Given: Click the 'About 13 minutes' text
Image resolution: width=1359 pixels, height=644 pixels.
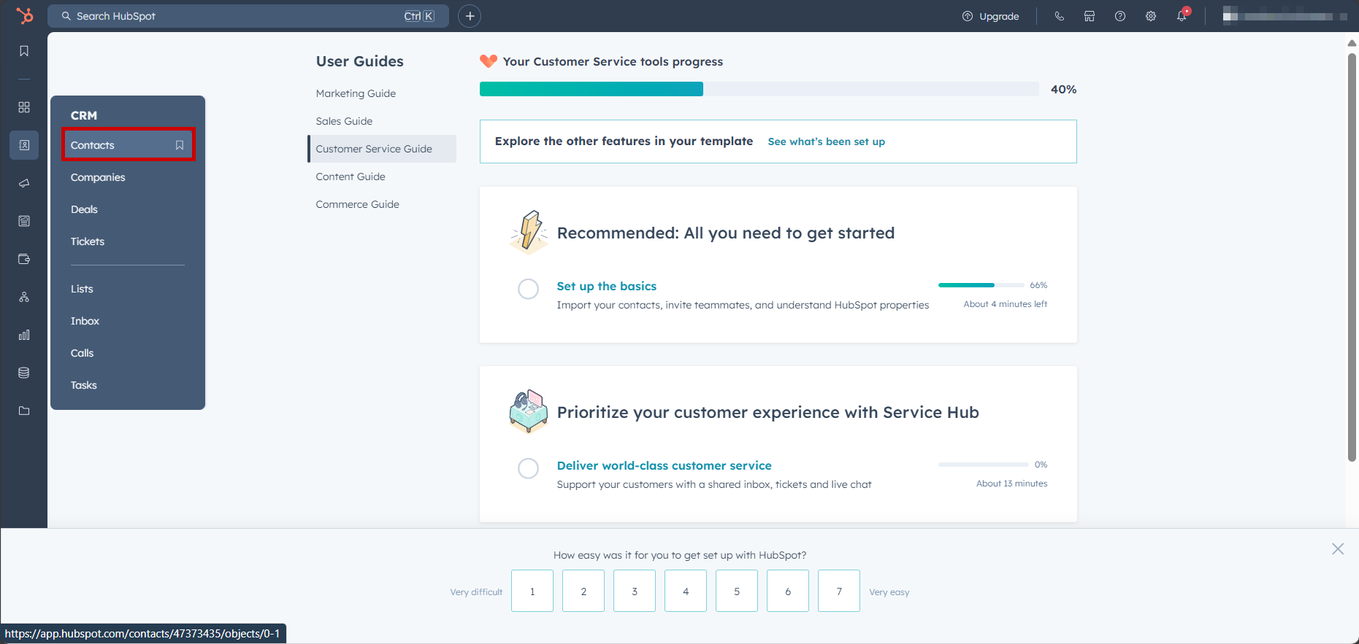Looking at the screenshot, I should point(1011,484).
